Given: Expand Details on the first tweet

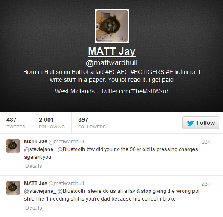Looking at the screenshot, I should tap(34, 166).
